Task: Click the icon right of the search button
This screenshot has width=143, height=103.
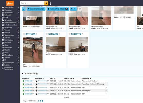Action: (50, 3)
